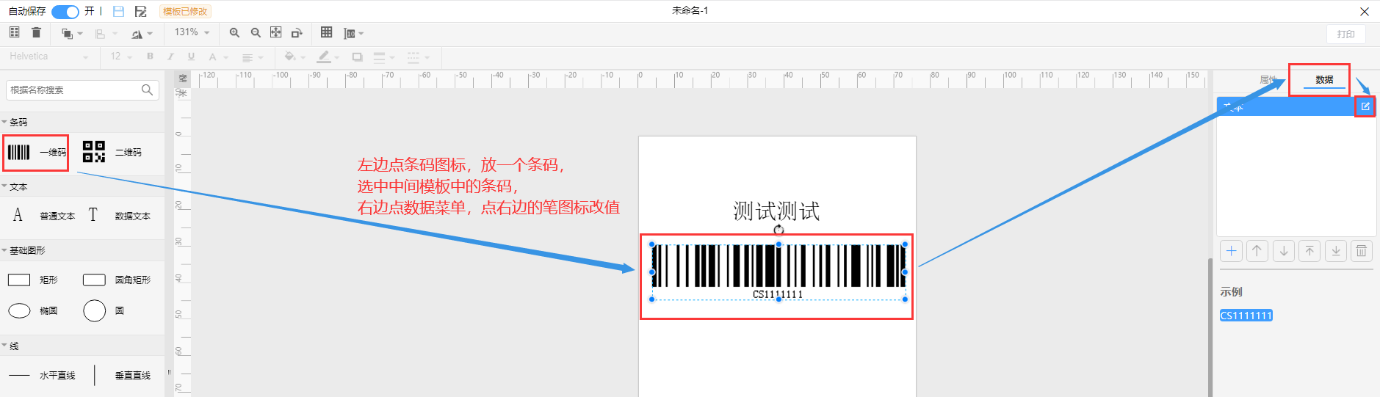Viewport: 1380px width, 397px height.
Task: Toggle underline text formatting
Action: 191,57
